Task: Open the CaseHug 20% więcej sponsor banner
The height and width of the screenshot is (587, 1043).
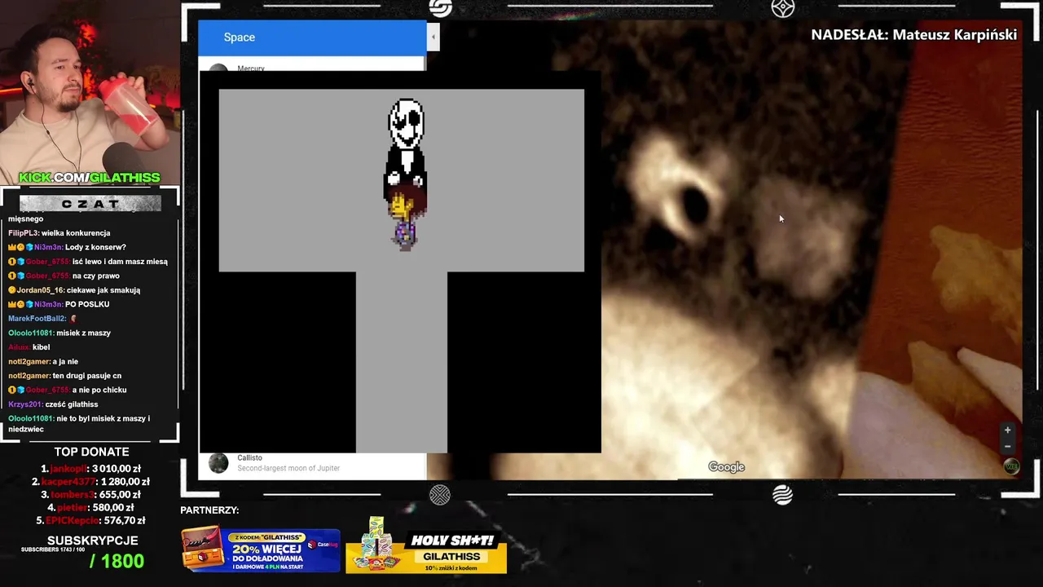Action: 261,550
